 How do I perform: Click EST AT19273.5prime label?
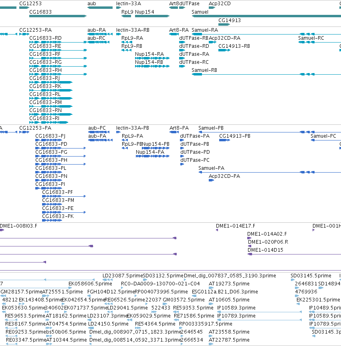coord(229,283)
